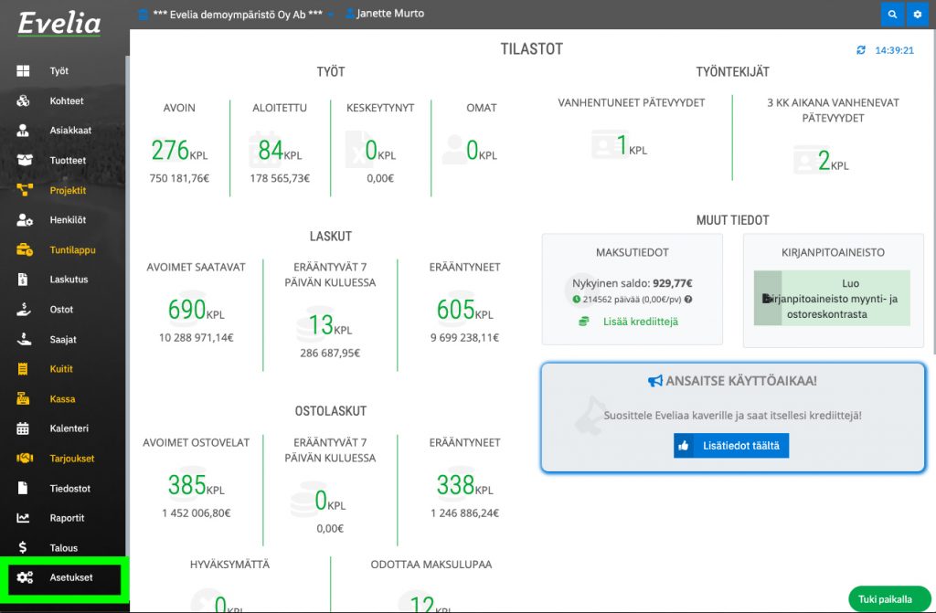
Task: Select the Tiedostot file icon
Action: point(23,488)
